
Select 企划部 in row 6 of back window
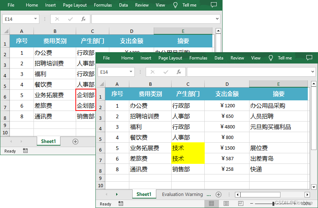(x=86, y=95)
